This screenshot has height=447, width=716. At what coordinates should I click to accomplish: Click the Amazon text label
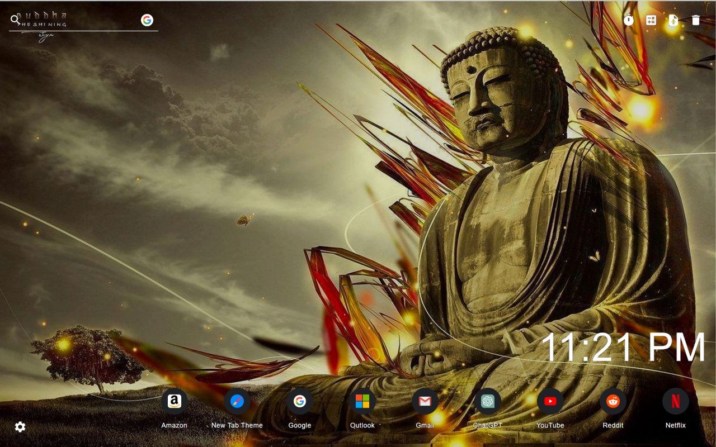click(x=175, y=425)
